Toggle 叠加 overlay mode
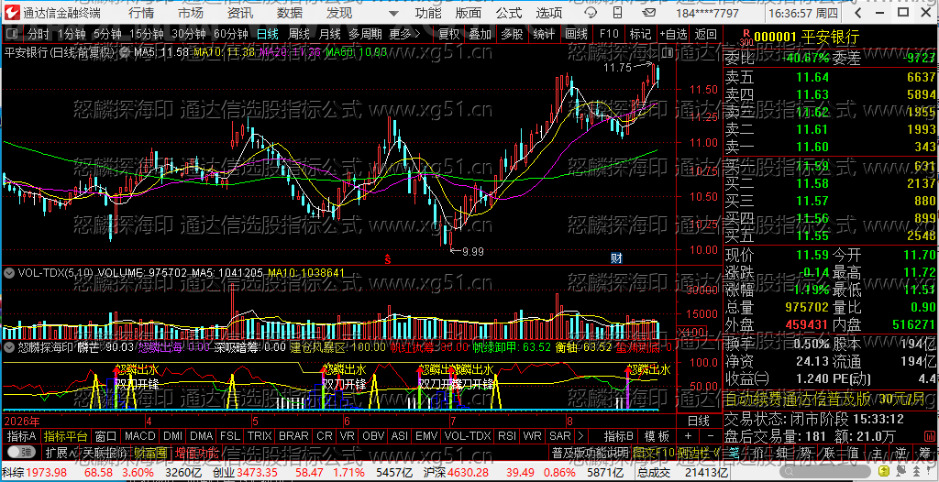Image resolution: width=939 pixels, height=482 pixels. [480, 34]
